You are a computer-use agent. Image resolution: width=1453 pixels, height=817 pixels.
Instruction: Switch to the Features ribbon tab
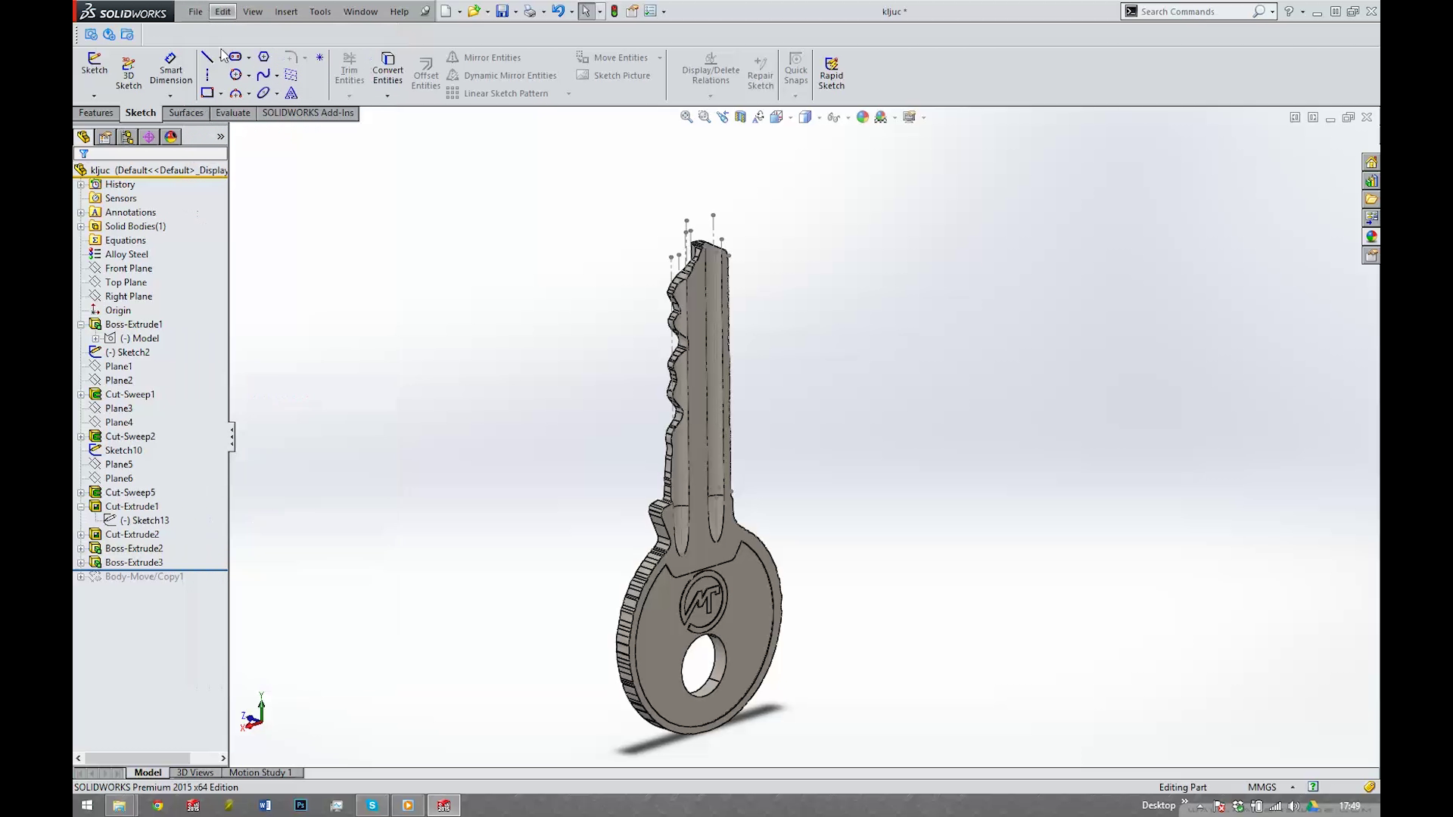[95, 113]
